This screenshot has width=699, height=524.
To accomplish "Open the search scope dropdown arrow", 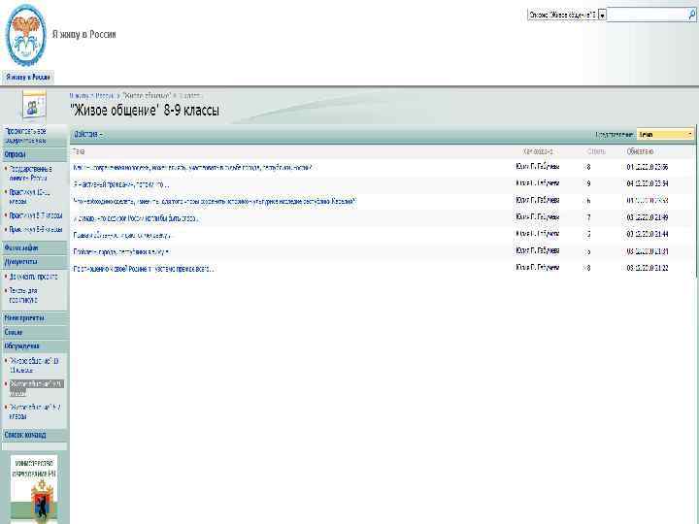I will [x=602, y=16].
